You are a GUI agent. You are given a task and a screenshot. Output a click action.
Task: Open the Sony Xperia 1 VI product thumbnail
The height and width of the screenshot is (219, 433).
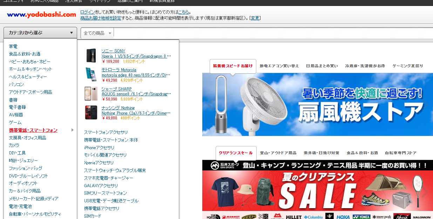point(91,56)
